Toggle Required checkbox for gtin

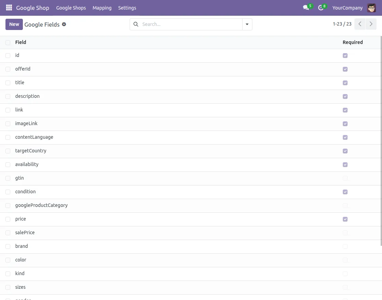pos(345,178)
